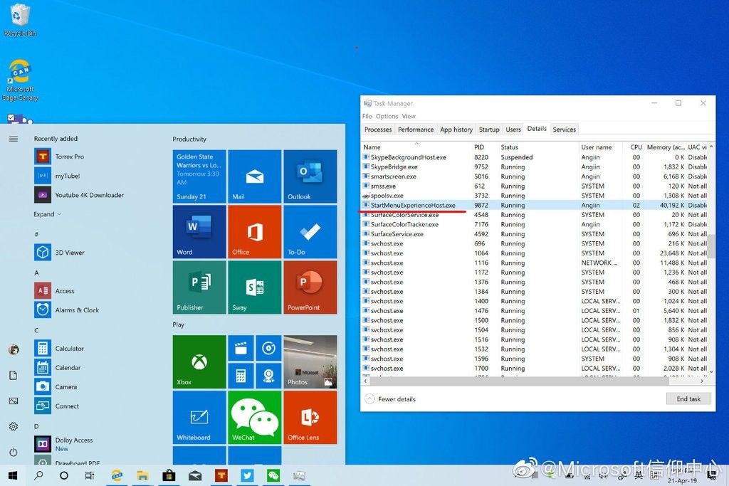Open the Power button in Start

(x=13, y=452)
